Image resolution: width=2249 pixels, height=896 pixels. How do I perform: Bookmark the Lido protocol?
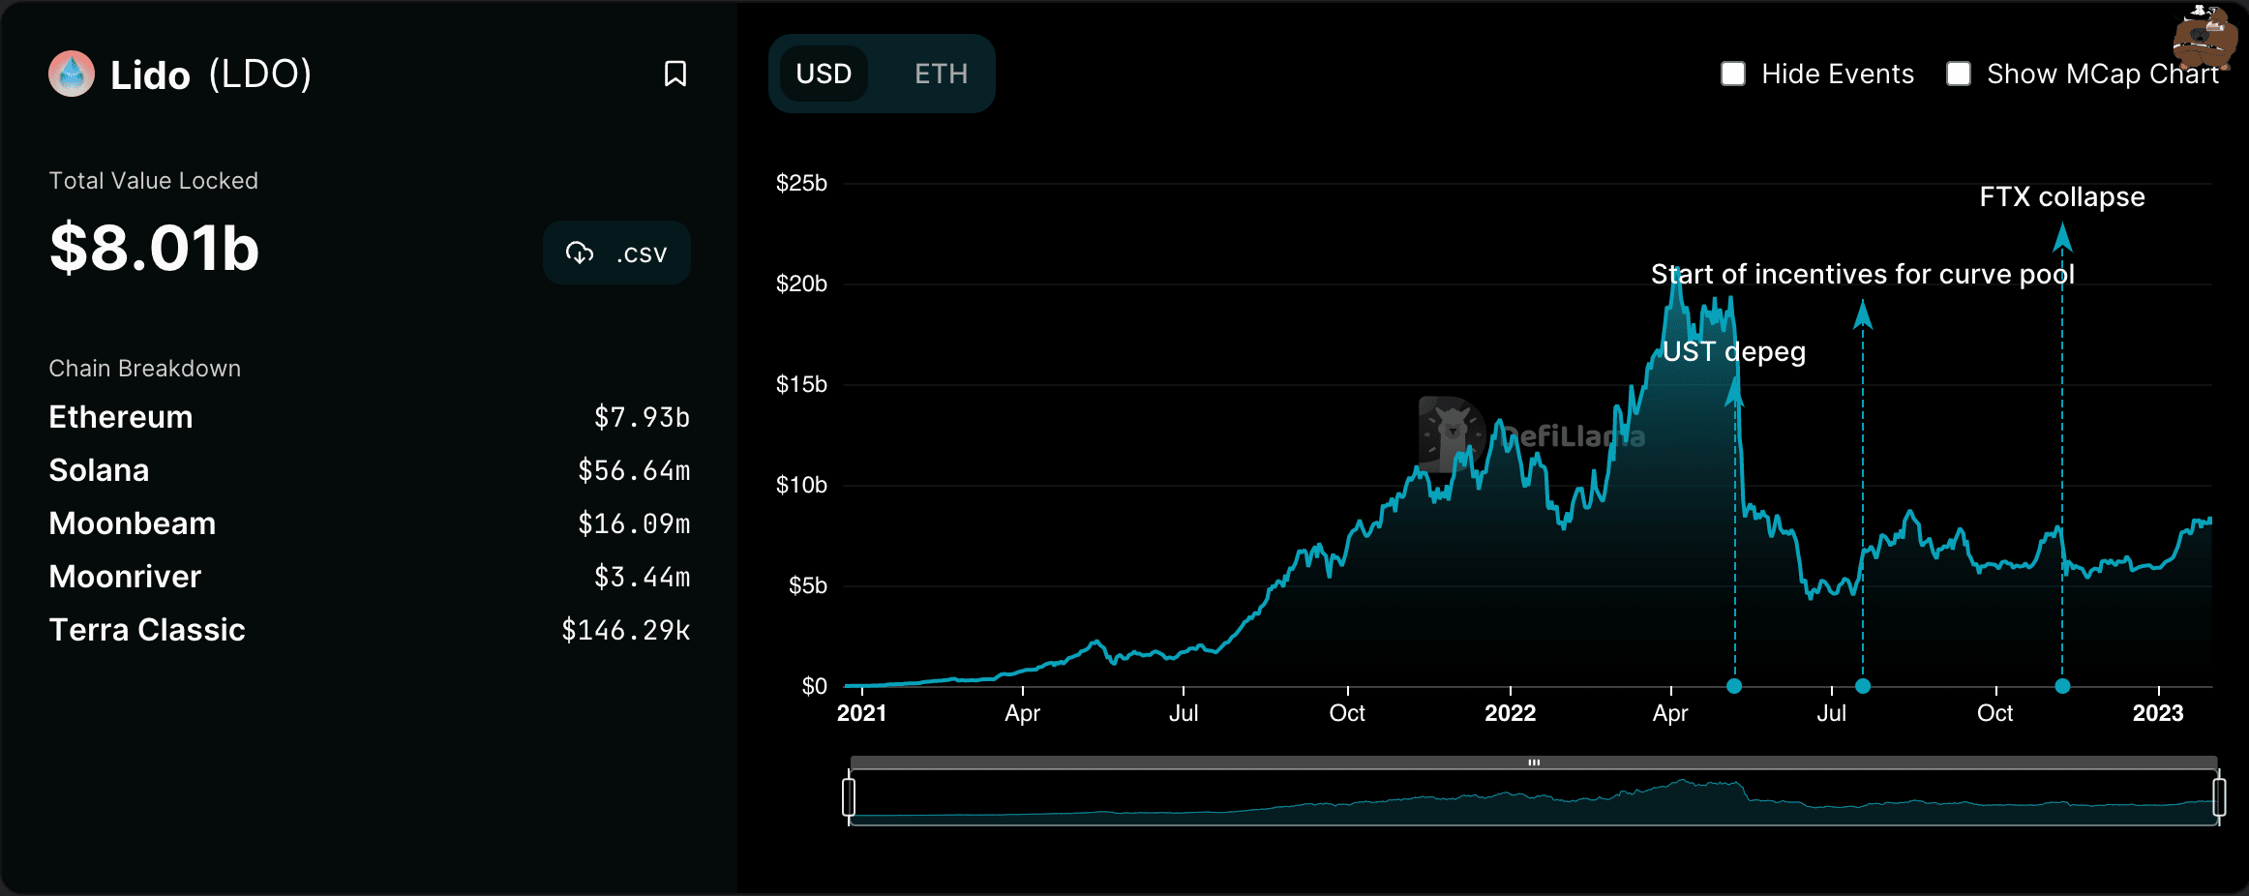675,74
